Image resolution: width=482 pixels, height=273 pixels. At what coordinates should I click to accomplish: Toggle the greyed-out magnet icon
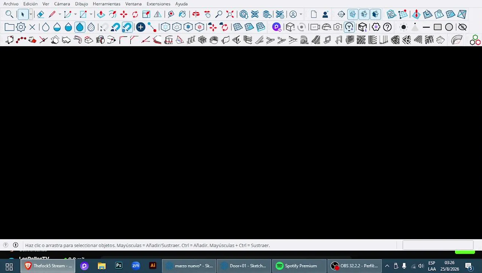[x=104, y=27]
